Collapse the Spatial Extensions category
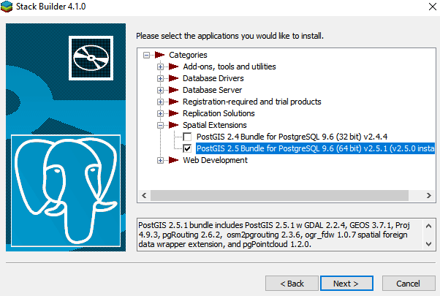 [160, 125]
